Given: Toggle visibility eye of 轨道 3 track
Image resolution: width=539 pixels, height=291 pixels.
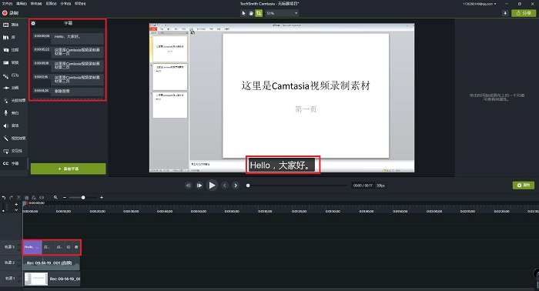Looking at the screenshot, I should [x=19, y=245].
